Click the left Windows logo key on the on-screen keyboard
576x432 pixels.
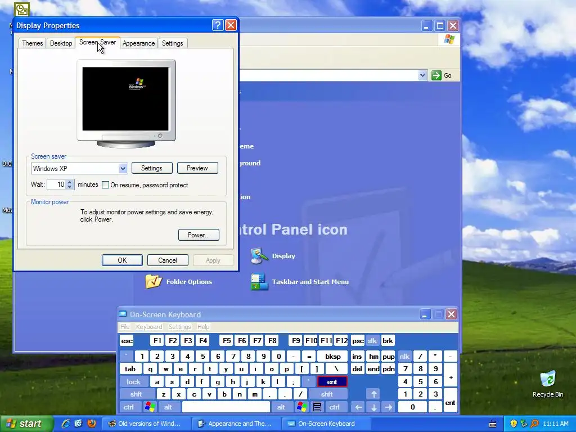click(x=150, y=407)
